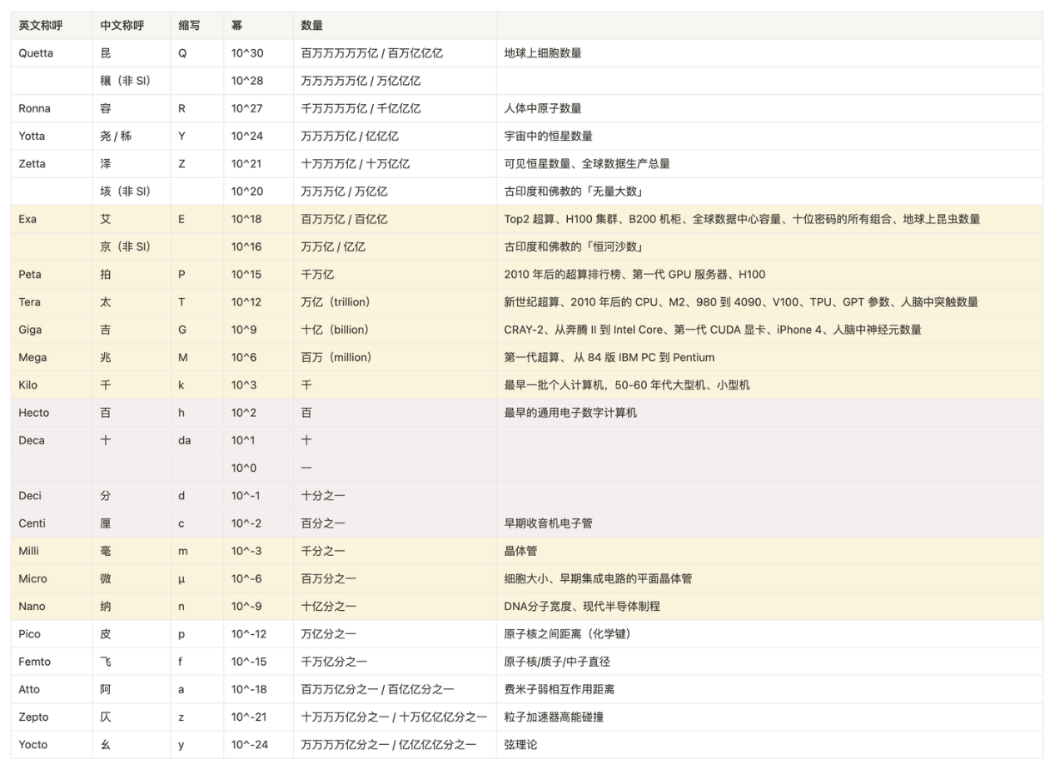This screenshot has height=769, width=1055.
Task: Click the 原子核之间距离（化学键）cell
Action: pyautogui.click(x=769, y=634)
